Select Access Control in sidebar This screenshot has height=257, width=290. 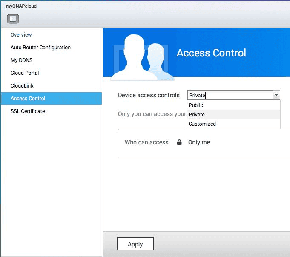tap(28, 99)
